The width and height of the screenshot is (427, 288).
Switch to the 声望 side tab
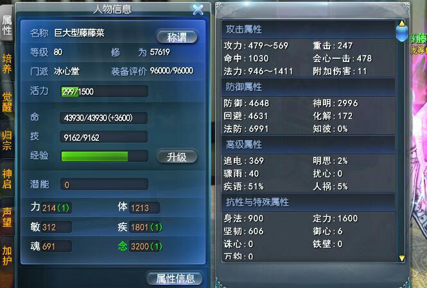7,217
